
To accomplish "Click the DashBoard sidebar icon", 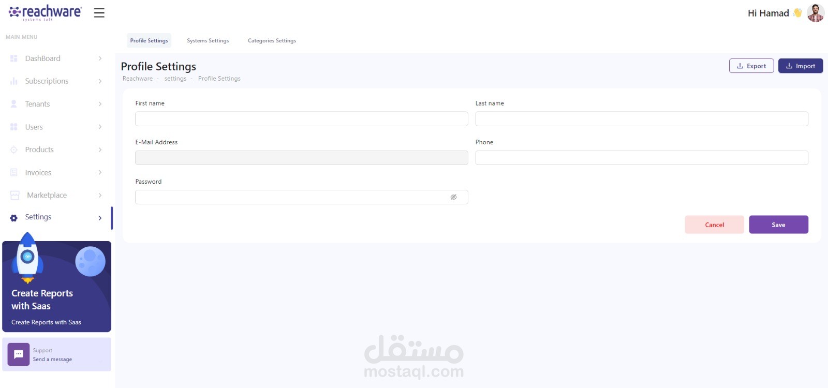I will [14, 58].
